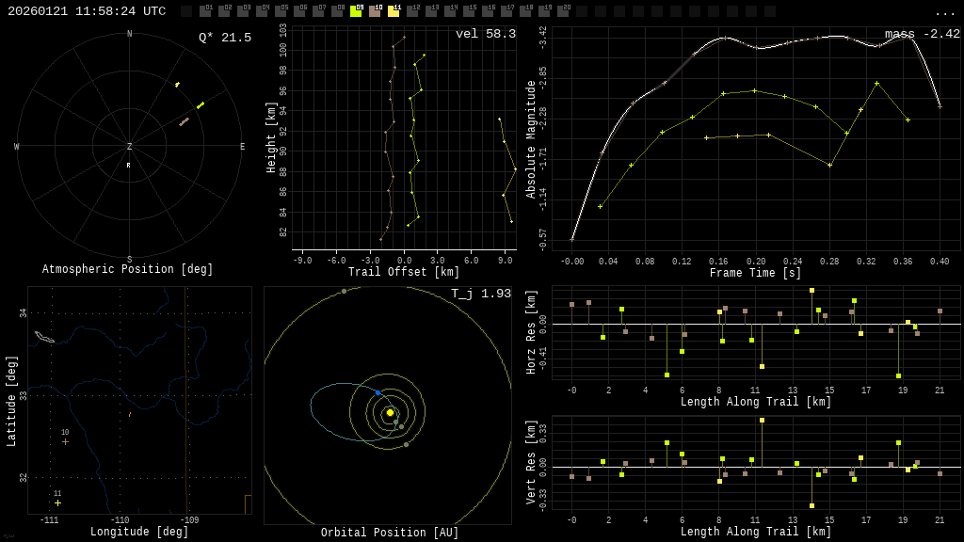
Task: Toggle station box 10 in the top strip
Action: point(375,11)
